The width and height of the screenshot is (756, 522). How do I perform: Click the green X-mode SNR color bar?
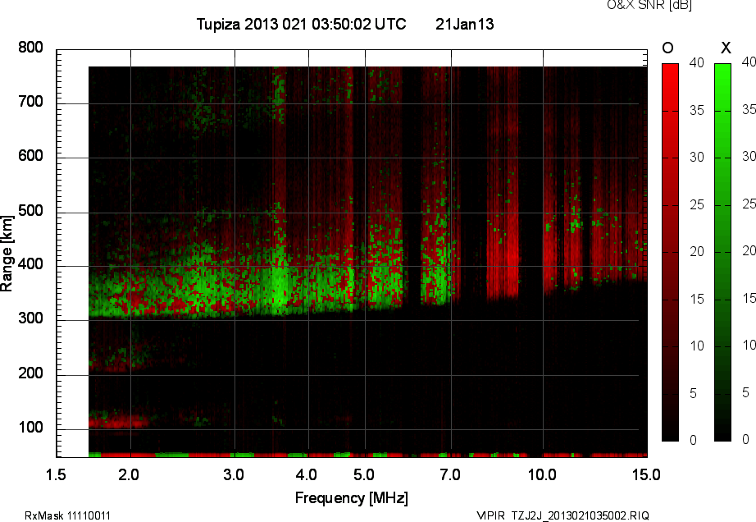pyautogui.click(x=722, y=252)
